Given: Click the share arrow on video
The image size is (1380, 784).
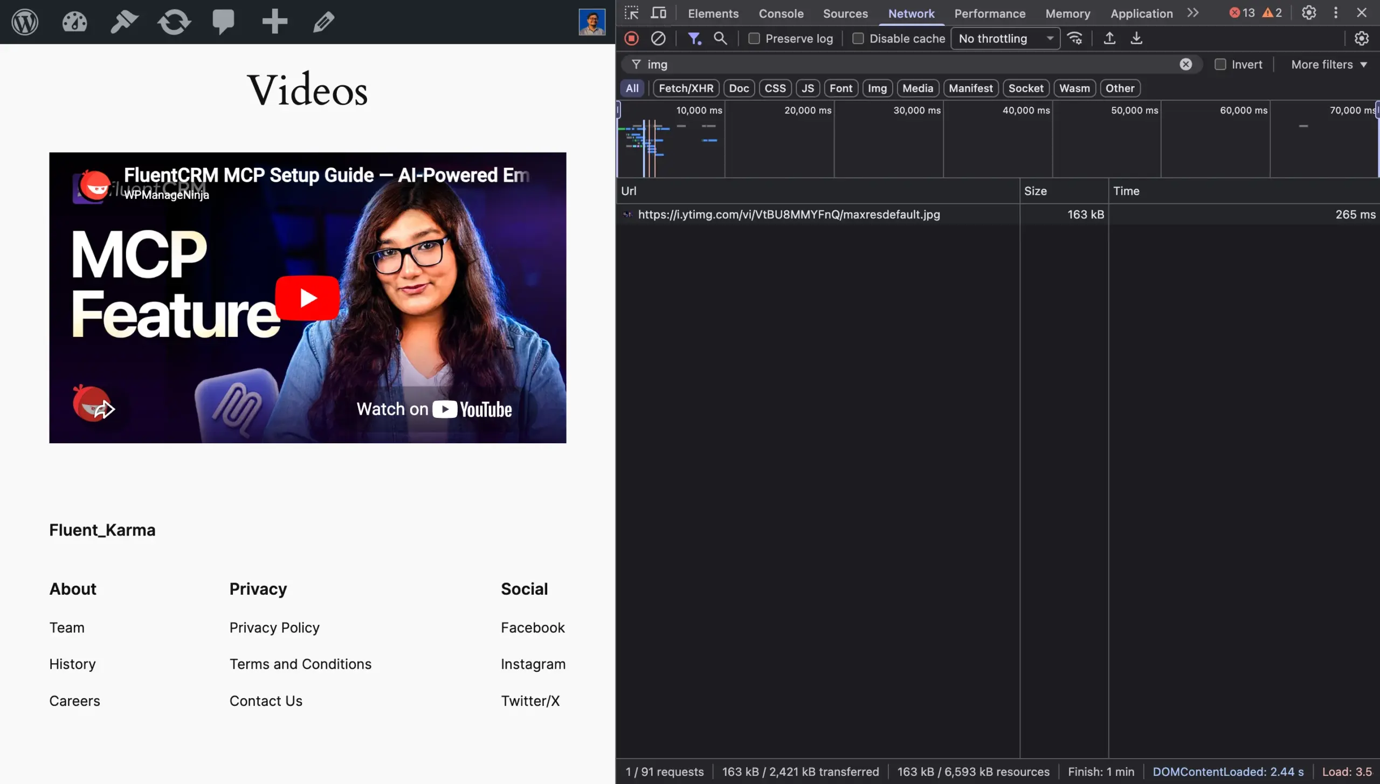Looking at the screenshot, I should coord(104,410).
